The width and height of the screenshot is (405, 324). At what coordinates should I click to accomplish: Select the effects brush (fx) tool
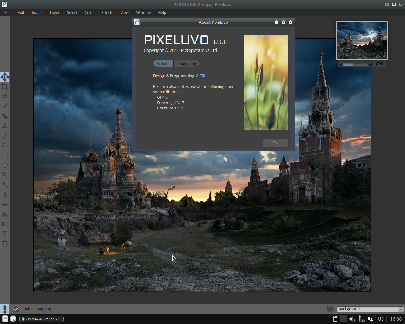pos(5,195)
